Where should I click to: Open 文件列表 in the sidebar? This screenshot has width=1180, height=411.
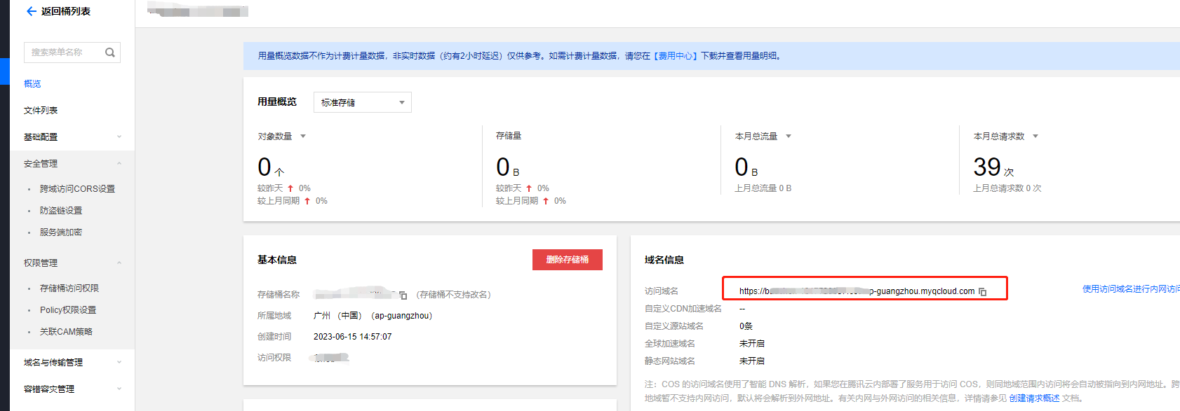pyautogui.click(x=41, y=111)
